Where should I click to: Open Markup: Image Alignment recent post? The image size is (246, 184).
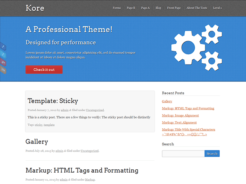[x=180, y=115]
